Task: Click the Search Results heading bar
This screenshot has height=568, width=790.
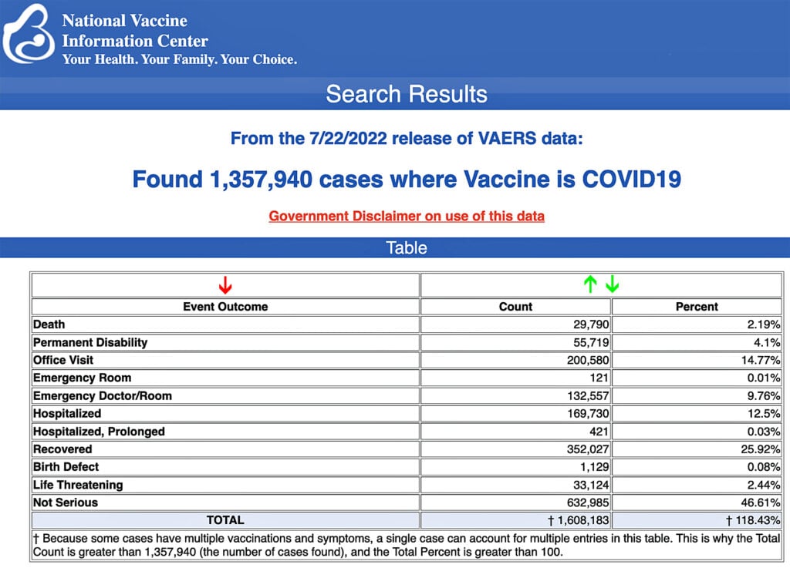Action: 407,94
